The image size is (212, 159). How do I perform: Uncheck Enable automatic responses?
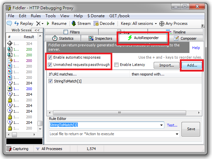pyautogui.click(x=50, y=57)
